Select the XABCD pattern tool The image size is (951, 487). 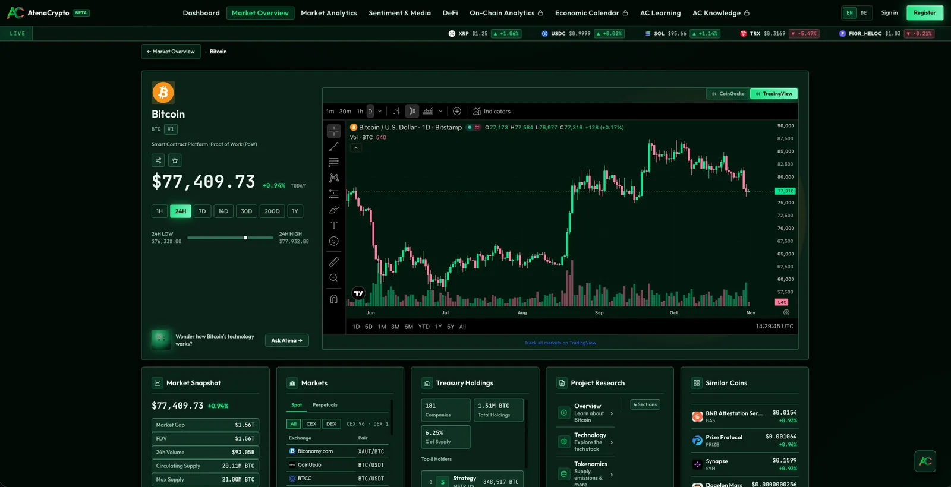coord(334,178)
